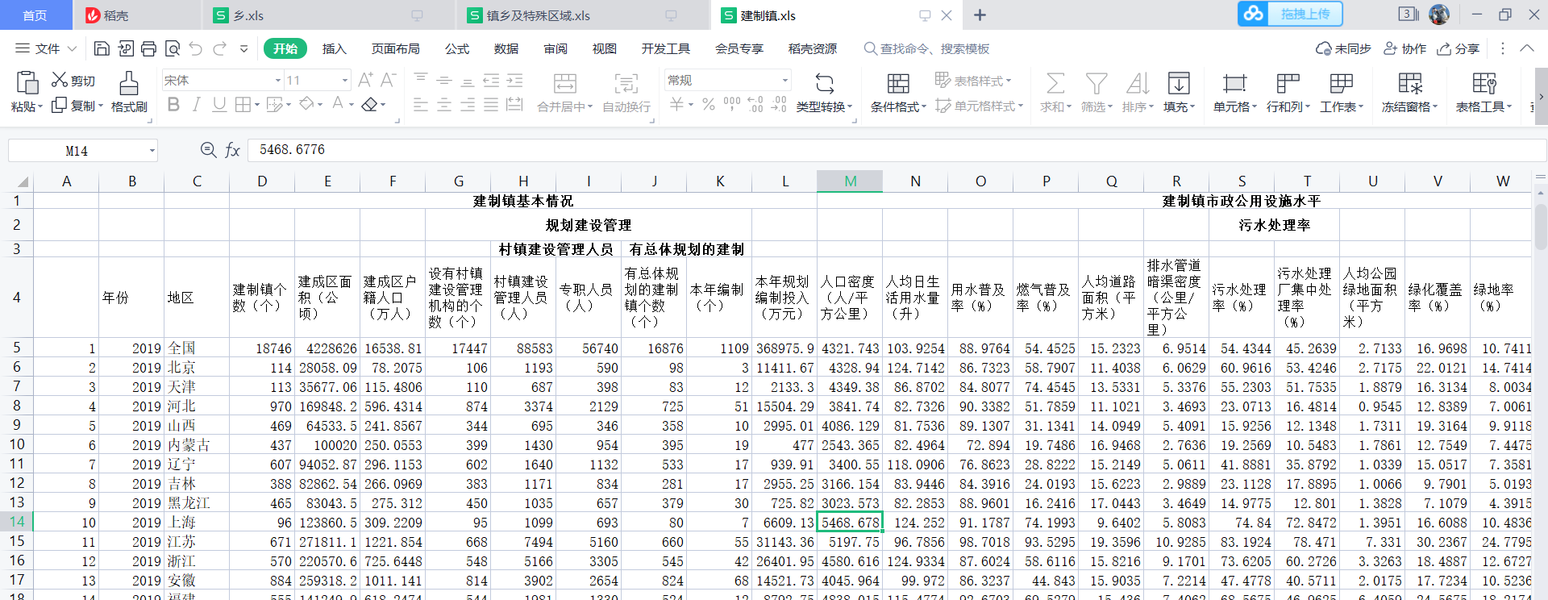Click the Freeze Panes (冻结窗格) icon
The width and height of the screenshot is (1548, 600).
pyautogui.click(x=1409, y=83)
